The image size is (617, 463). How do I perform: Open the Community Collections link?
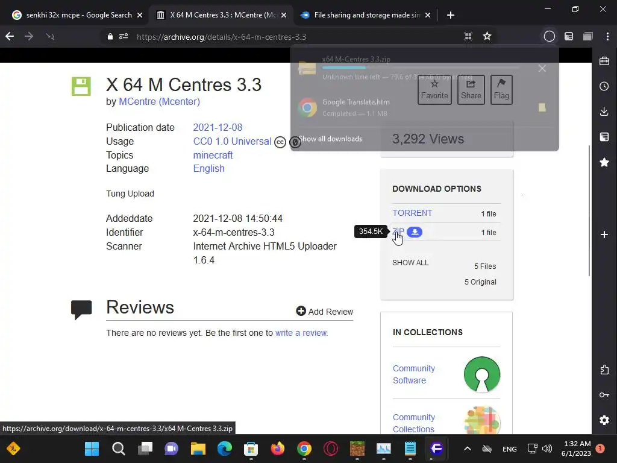point(414,423)
